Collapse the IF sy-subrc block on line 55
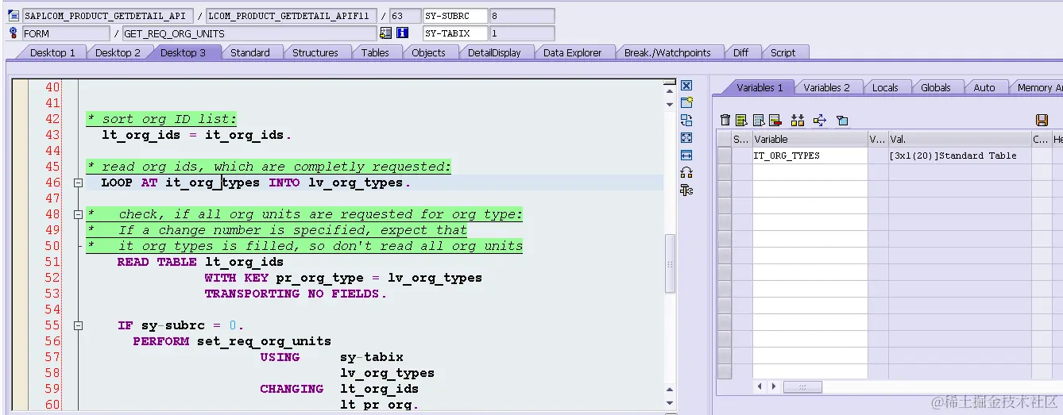The height and width of the screenshot is (415, 1063). click(x=78, y=325)
